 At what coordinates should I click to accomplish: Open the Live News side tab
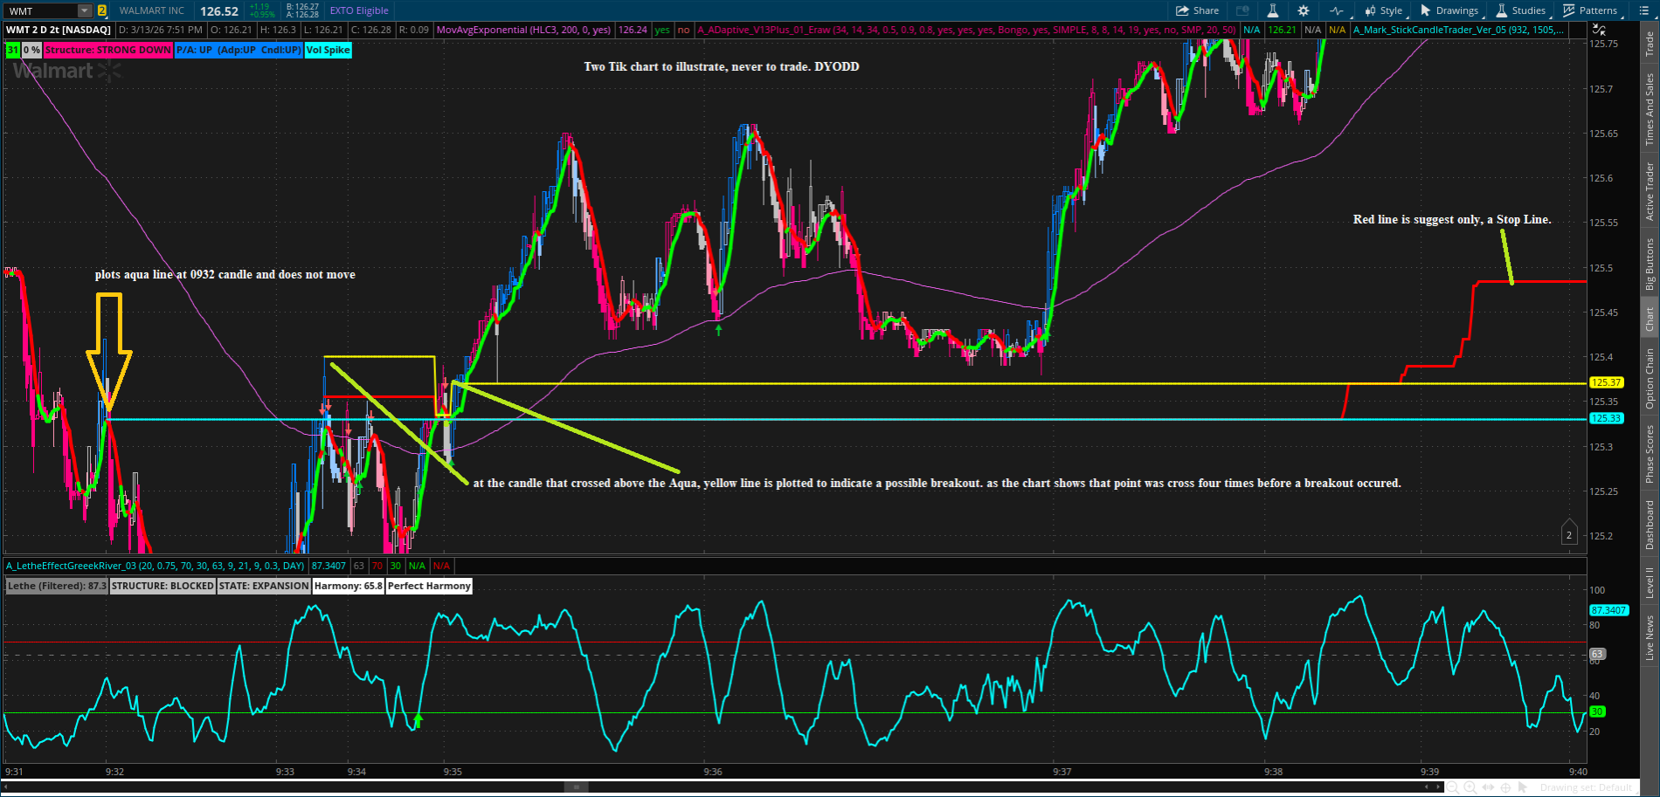tap(1650, 638)
